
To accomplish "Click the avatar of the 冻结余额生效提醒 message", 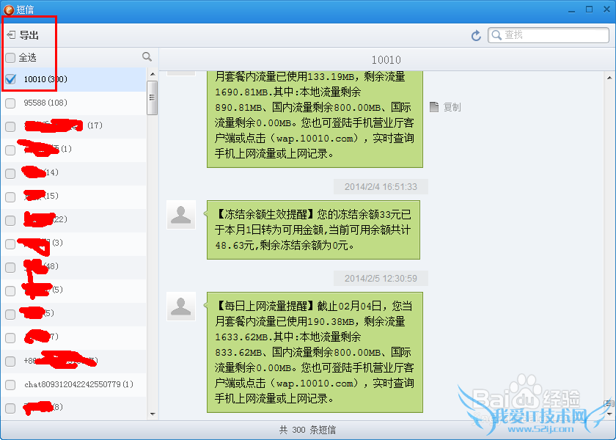I will tap(181, 215).
